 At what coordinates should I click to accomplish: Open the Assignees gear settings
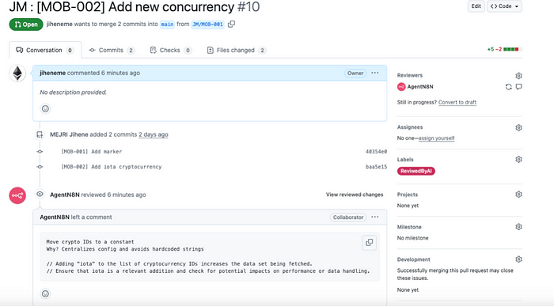click(x=518, y=127)
